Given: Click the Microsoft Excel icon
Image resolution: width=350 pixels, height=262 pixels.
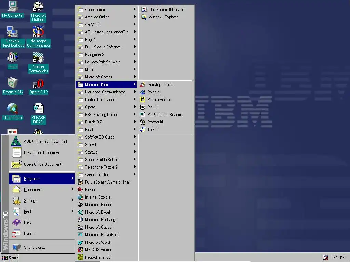Looking at the screenshot, I should 80,212.
